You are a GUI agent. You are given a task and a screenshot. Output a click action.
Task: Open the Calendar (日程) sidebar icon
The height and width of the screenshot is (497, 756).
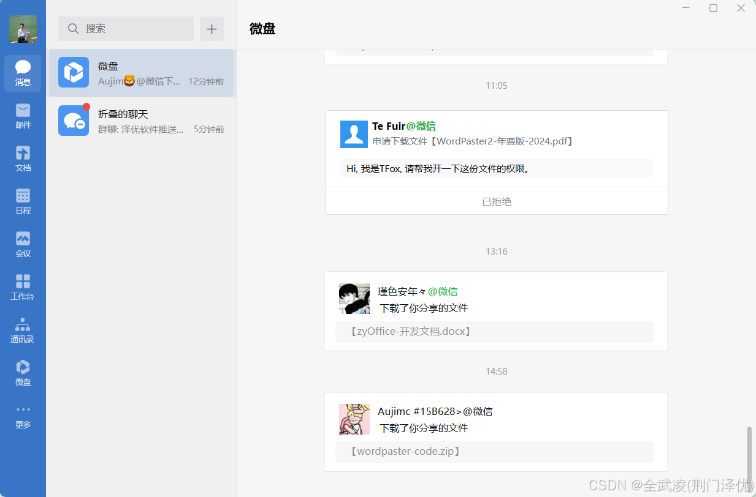pyautogui.click(x=23, y=201)
